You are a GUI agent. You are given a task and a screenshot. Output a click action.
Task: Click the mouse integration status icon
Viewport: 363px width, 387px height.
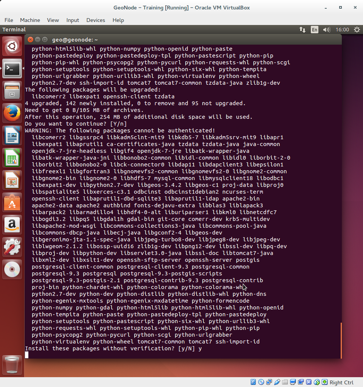(x=316, y=382)
